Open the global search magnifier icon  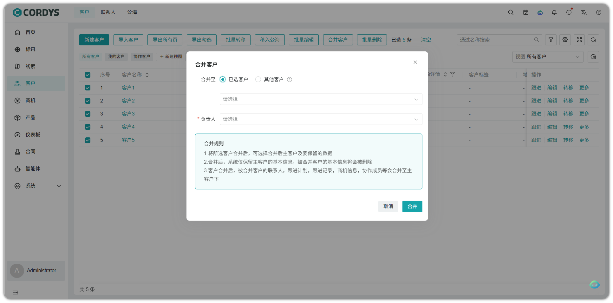pos(511,12)
